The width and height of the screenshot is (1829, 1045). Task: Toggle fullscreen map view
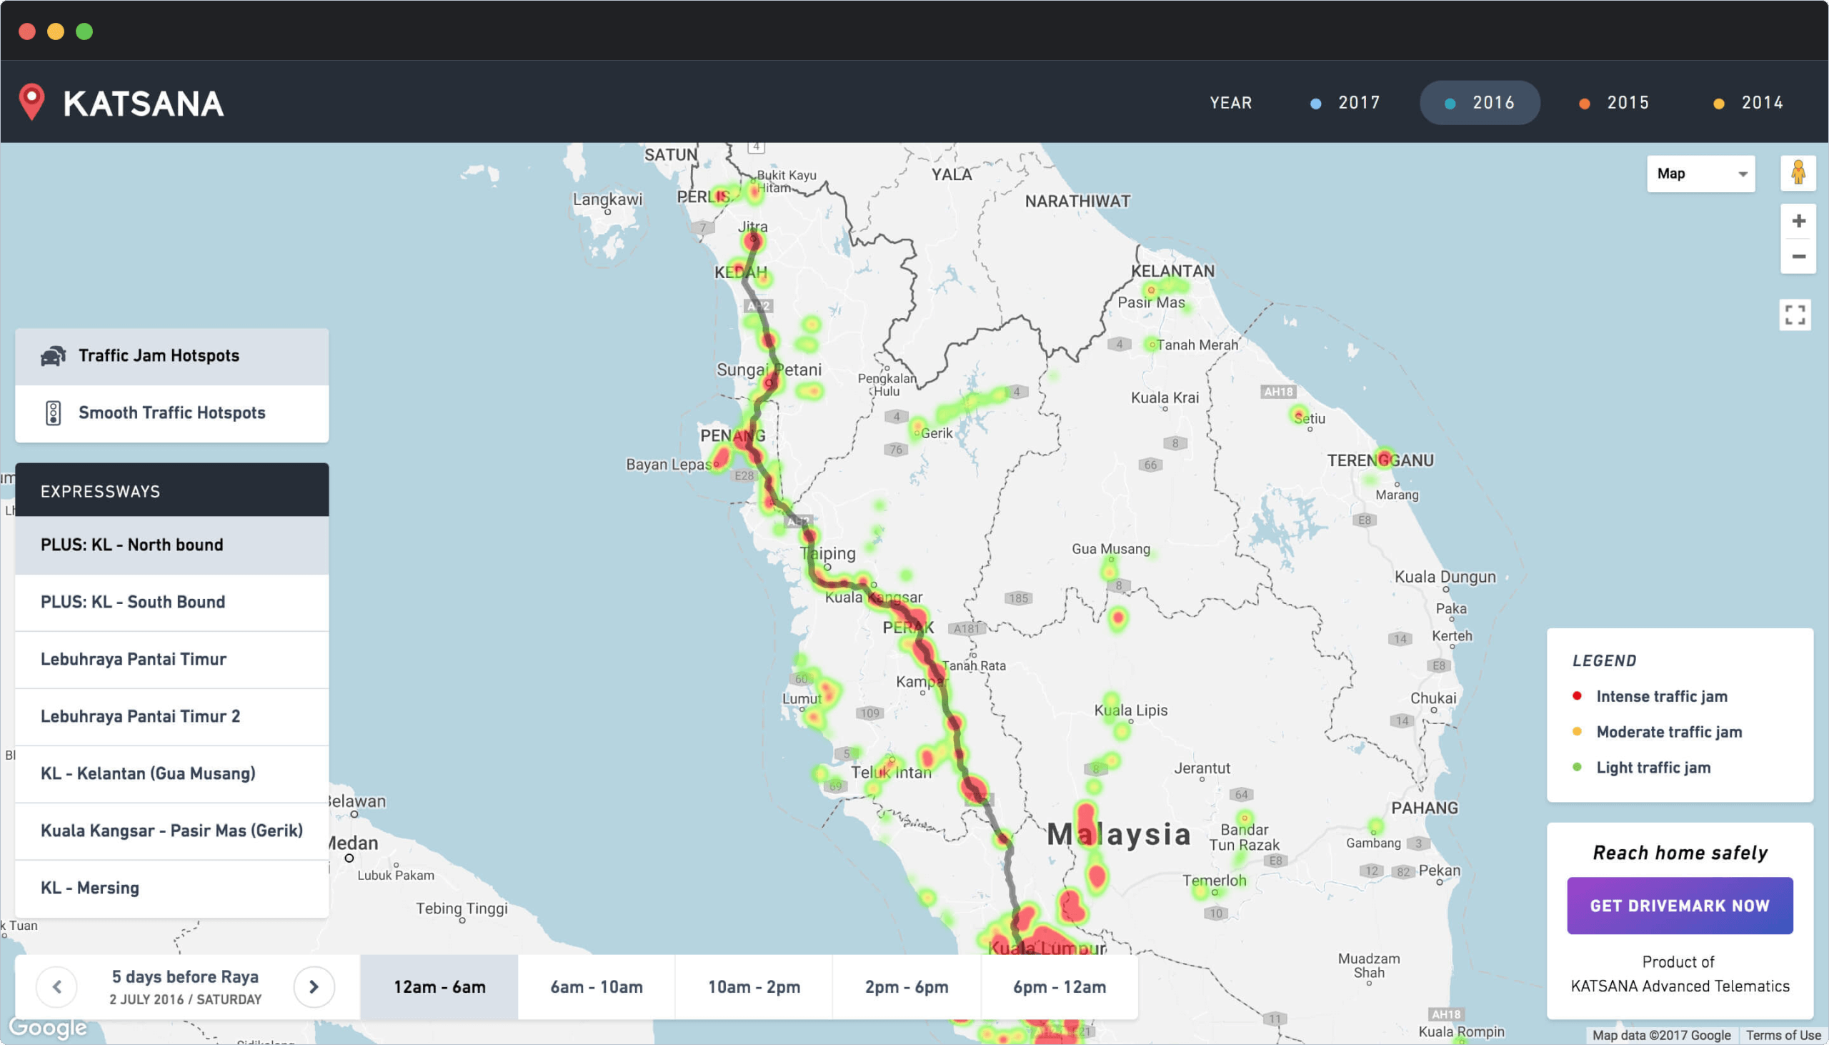click(x=1795, y=315)
